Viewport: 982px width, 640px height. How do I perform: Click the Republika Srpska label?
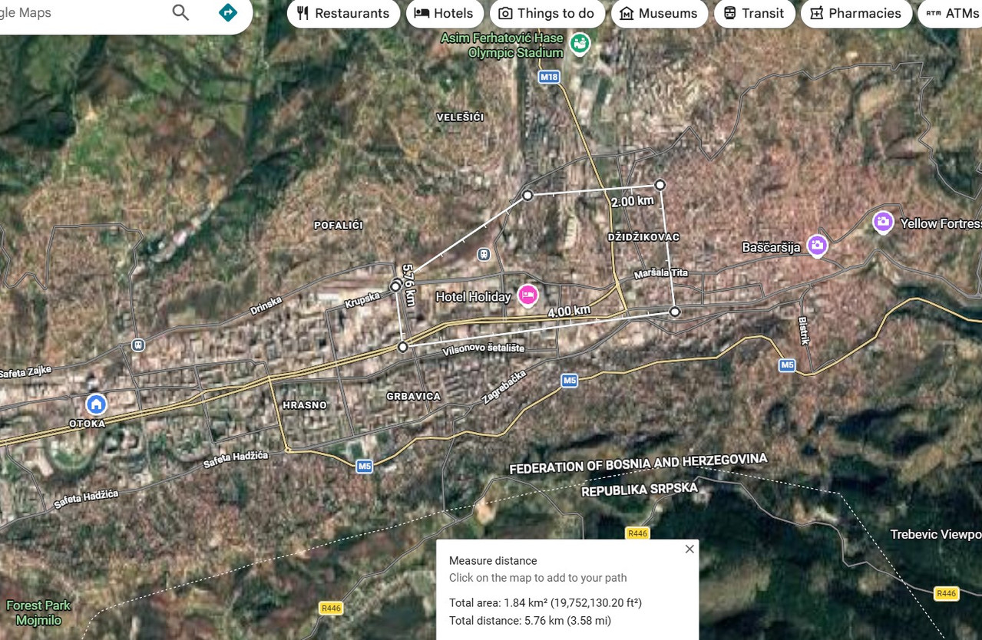pos(640,490)
